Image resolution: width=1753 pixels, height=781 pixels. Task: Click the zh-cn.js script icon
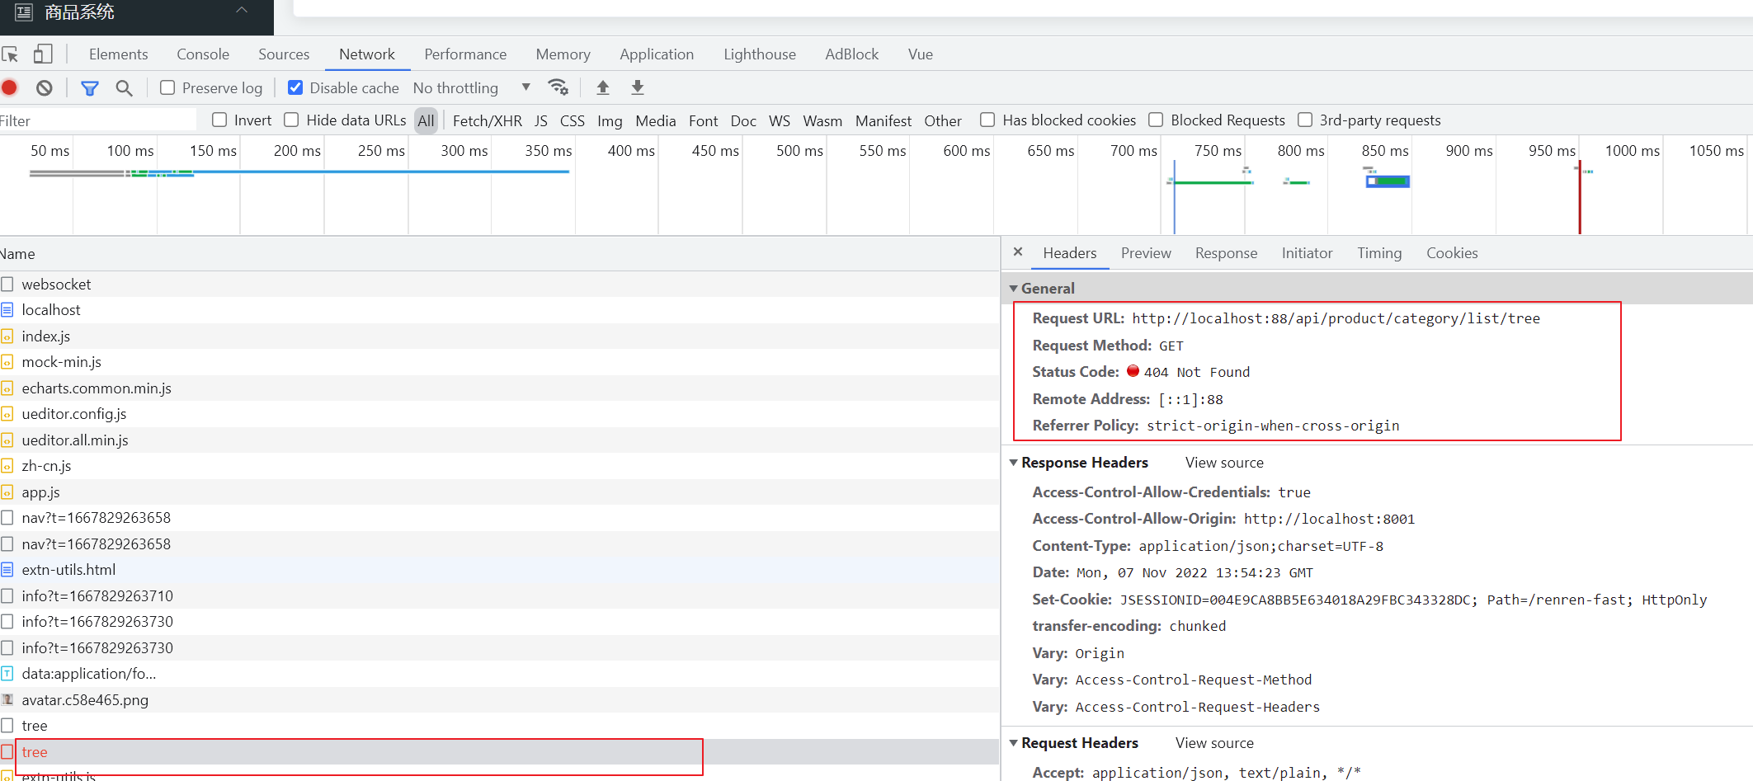pos(7,466)
